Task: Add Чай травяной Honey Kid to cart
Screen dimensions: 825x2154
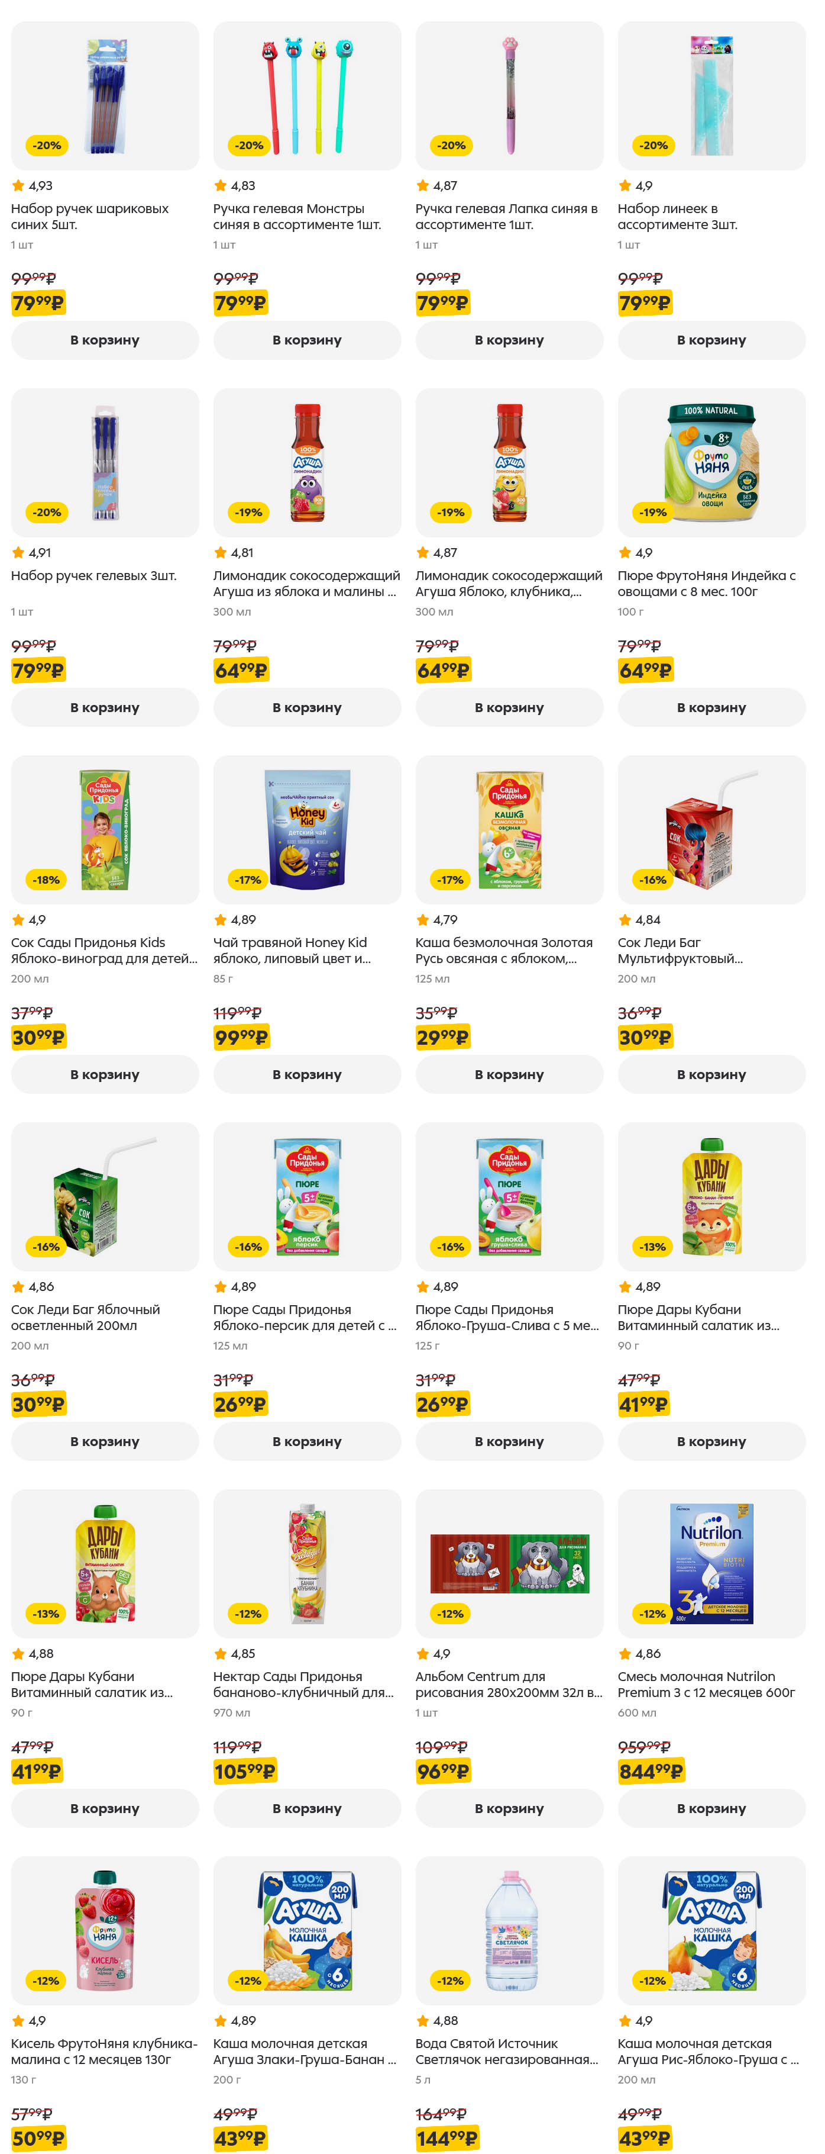Action: 306,1074
